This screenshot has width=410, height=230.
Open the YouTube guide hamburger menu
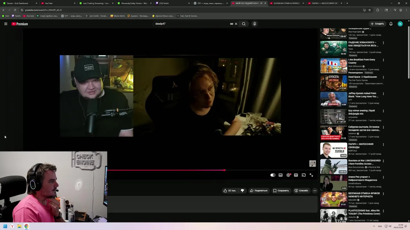6,24
